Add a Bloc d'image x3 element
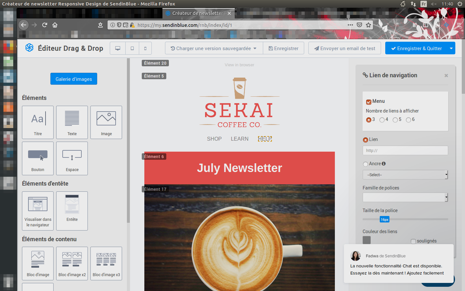465x291 pixels. [106, 264]
